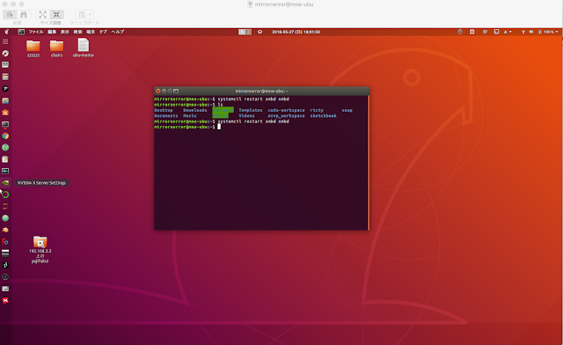Click the ricty entry in terminal output
This screenshot has width=563, height=345.
pos(317,110)
